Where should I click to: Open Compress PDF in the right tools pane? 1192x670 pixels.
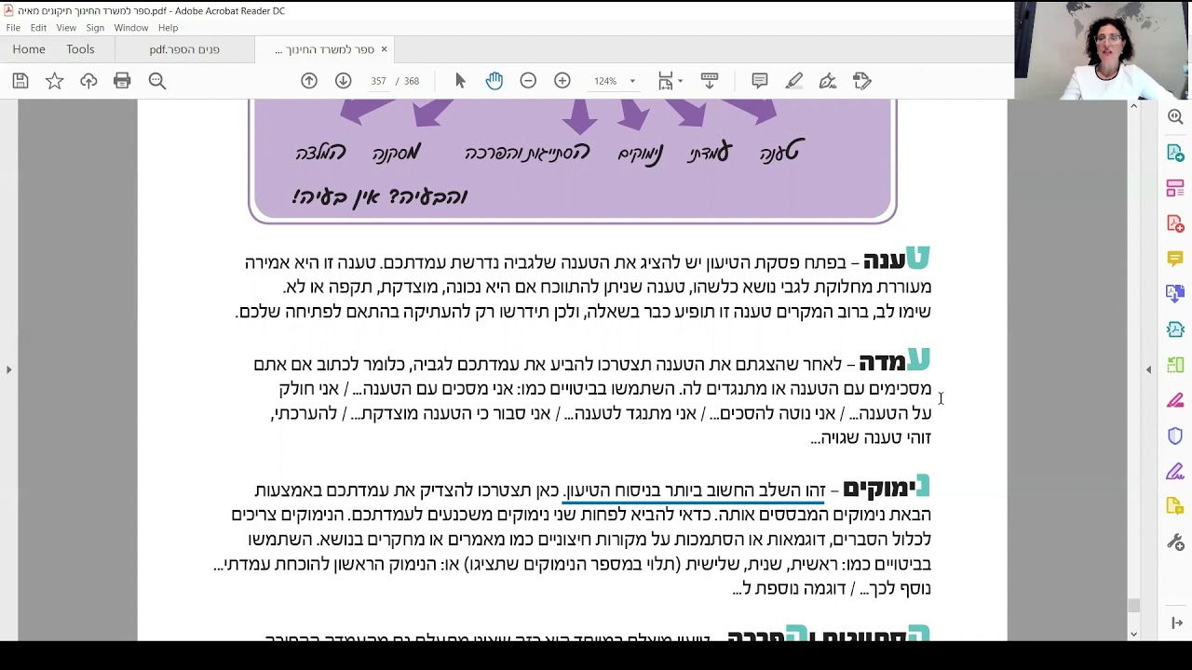1175,329
